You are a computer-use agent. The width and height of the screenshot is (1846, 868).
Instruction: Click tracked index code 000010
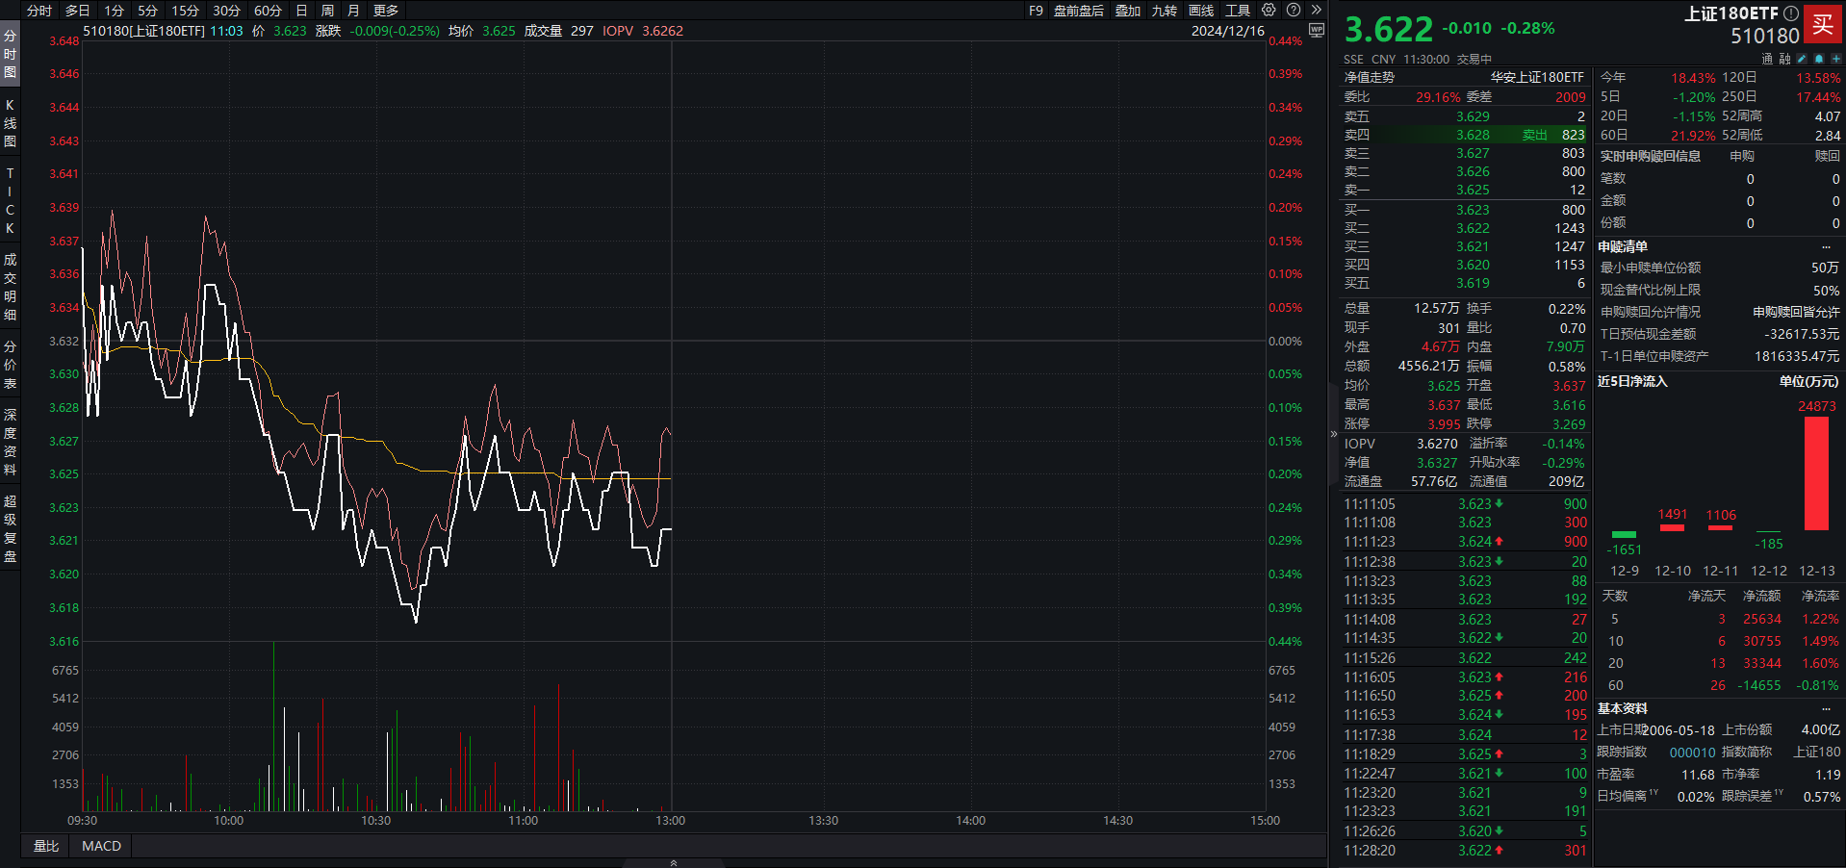pyautogui.click(x=1693, y=753)
